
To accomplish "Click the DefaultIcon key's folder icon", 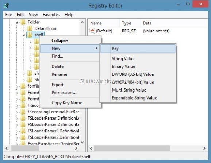I will tap(30, 28).
